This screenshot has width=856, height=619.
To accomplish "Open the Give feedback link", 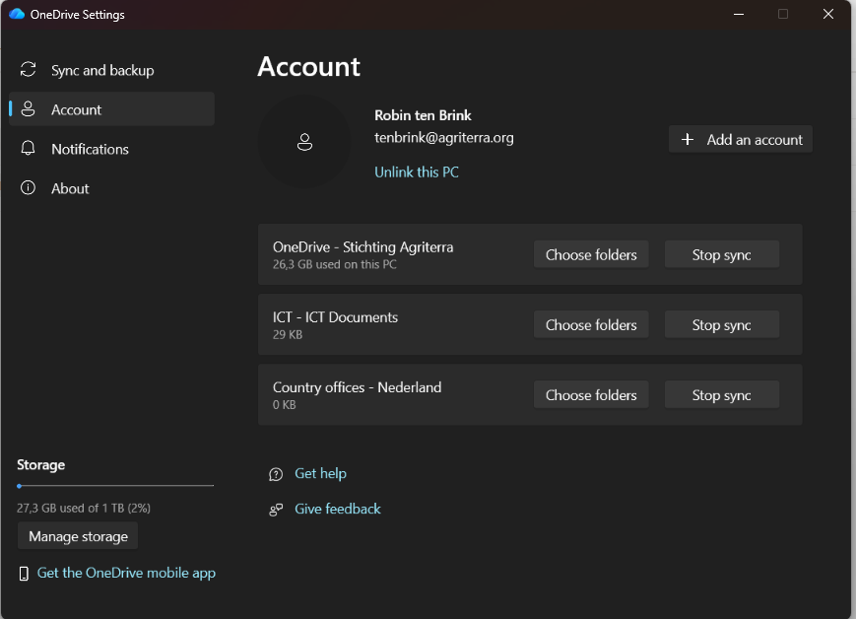I will pyautogui.click(x=338, y=509).
